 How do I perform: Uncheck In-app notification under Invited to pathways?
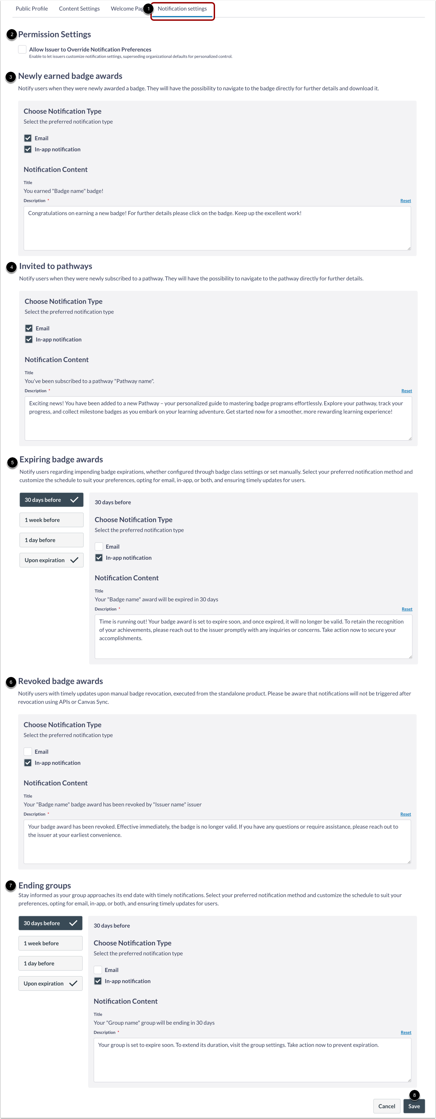coord(29,339)
